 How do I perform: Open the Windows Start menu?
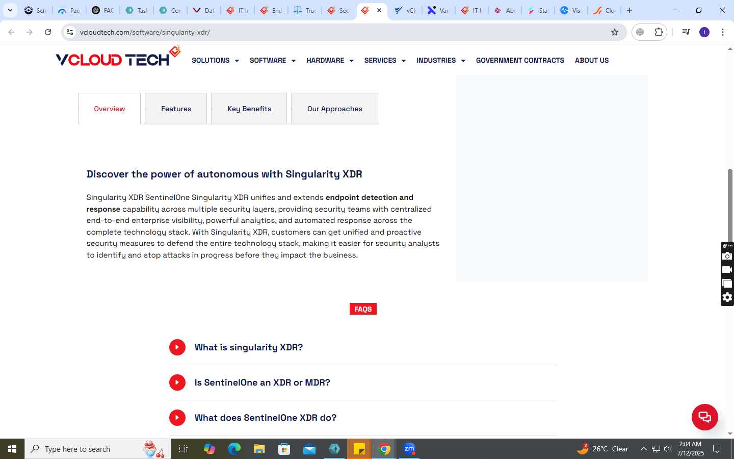click(12, 449)
